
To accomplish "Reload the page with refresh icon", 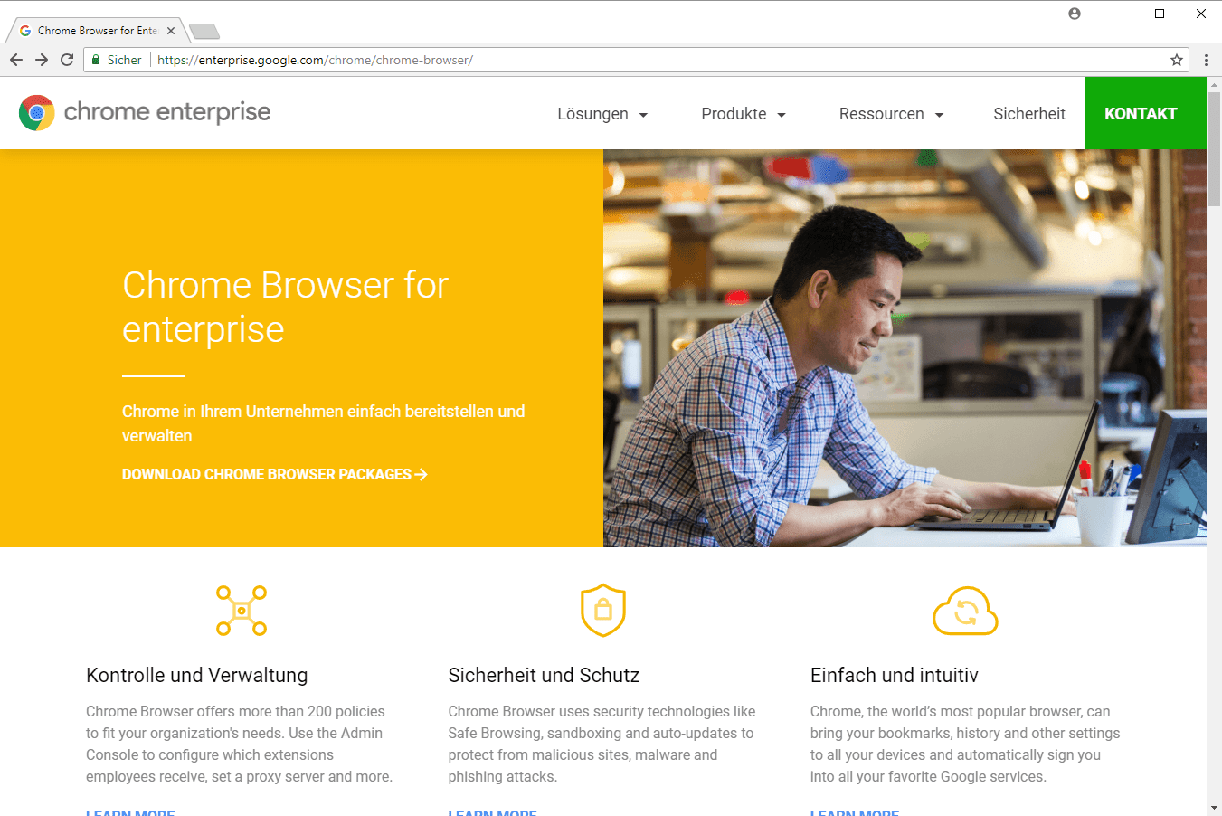I will tap(67, 60).
